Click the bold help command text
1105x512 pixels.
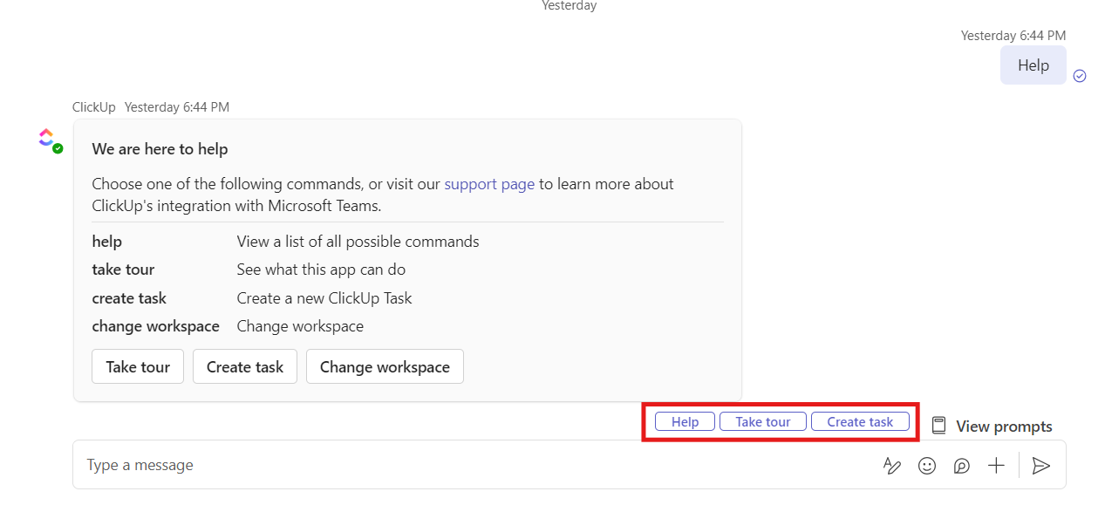pyautogui.click(x=107, y=242)
